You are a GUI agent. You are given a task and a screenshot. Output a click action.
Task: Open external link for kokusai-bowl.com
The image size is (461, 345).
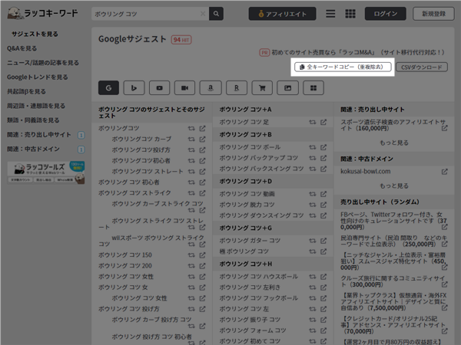pos(445,172)
